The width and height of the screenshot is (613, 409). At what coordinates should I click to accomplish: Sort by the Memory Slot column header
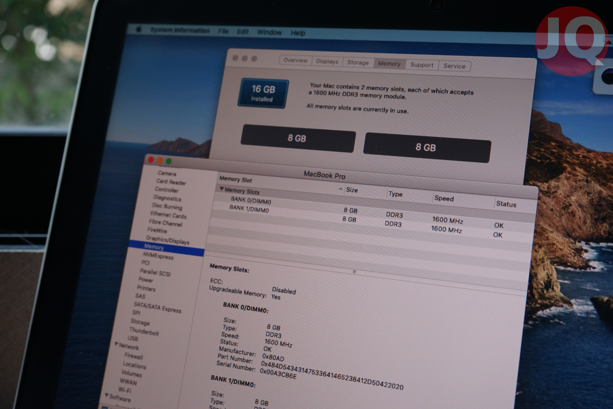click(236, 179)
